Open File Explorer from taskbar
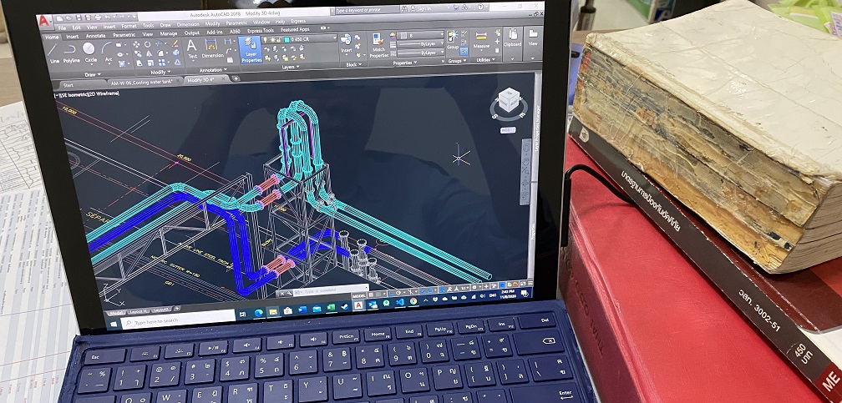This screenshot has height=403, width=842. (273, 312)
